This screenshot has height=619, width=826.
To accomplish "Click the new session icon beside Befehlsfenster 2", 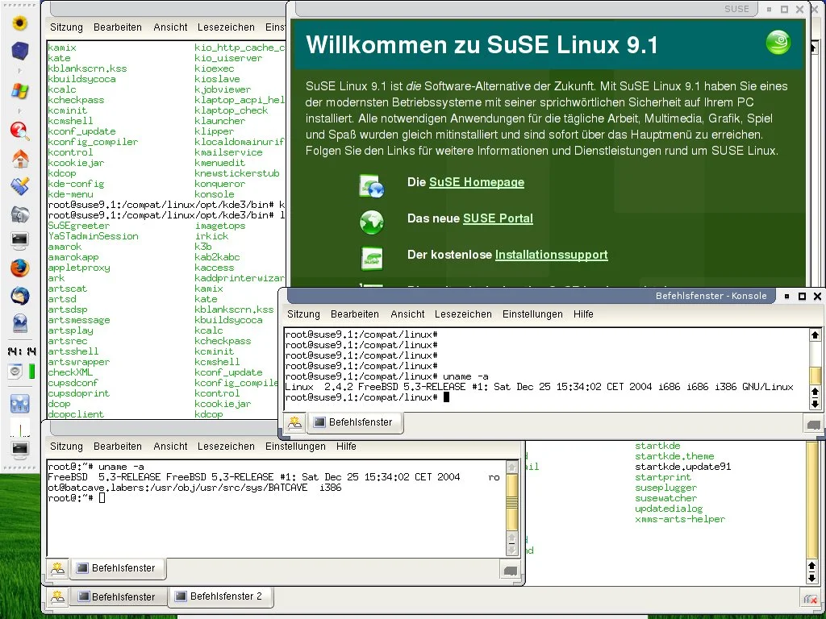I will pos(57,596).
